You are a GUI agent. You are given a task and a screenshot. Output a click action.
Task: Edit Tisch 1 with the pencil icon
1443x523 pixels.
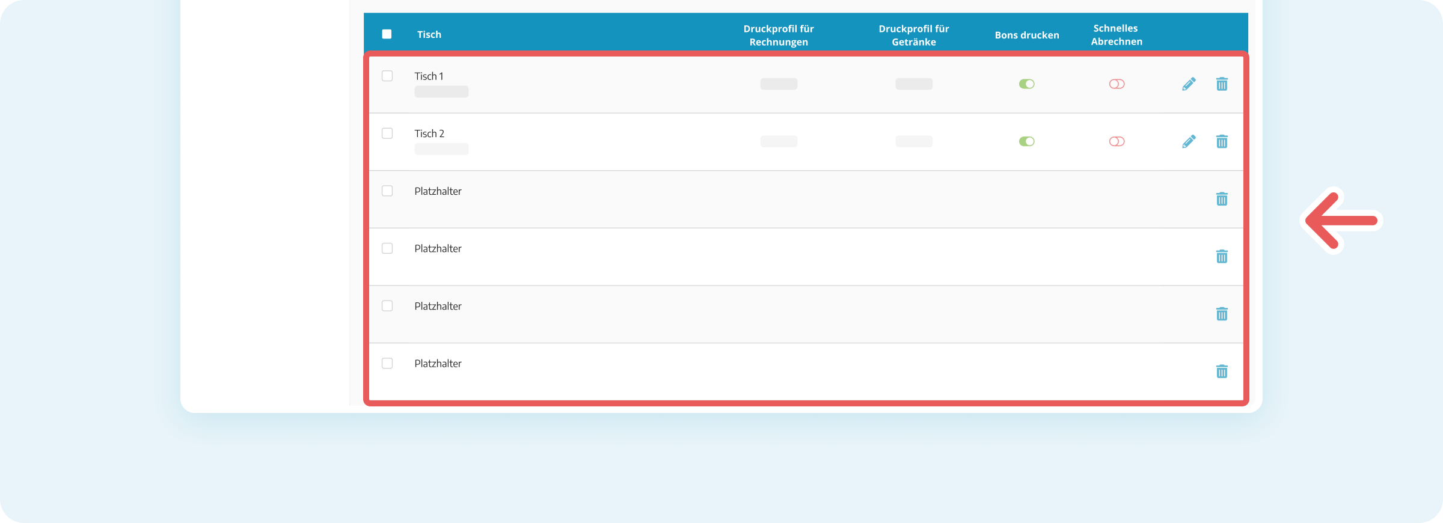(1189, 84)
